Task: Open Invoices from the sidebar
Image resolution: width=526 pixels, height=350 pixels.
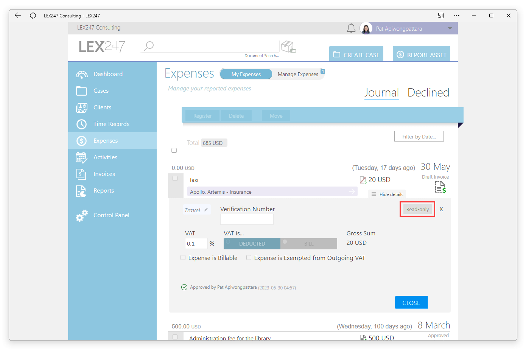Action: tap(112, 174)
